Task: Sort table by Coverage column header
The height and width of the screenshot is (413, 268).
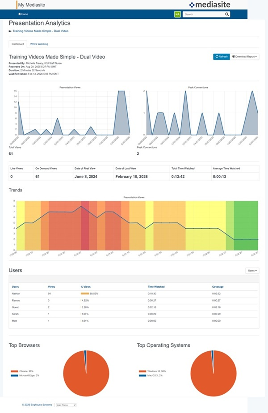Action: click(x=218, y=287)
